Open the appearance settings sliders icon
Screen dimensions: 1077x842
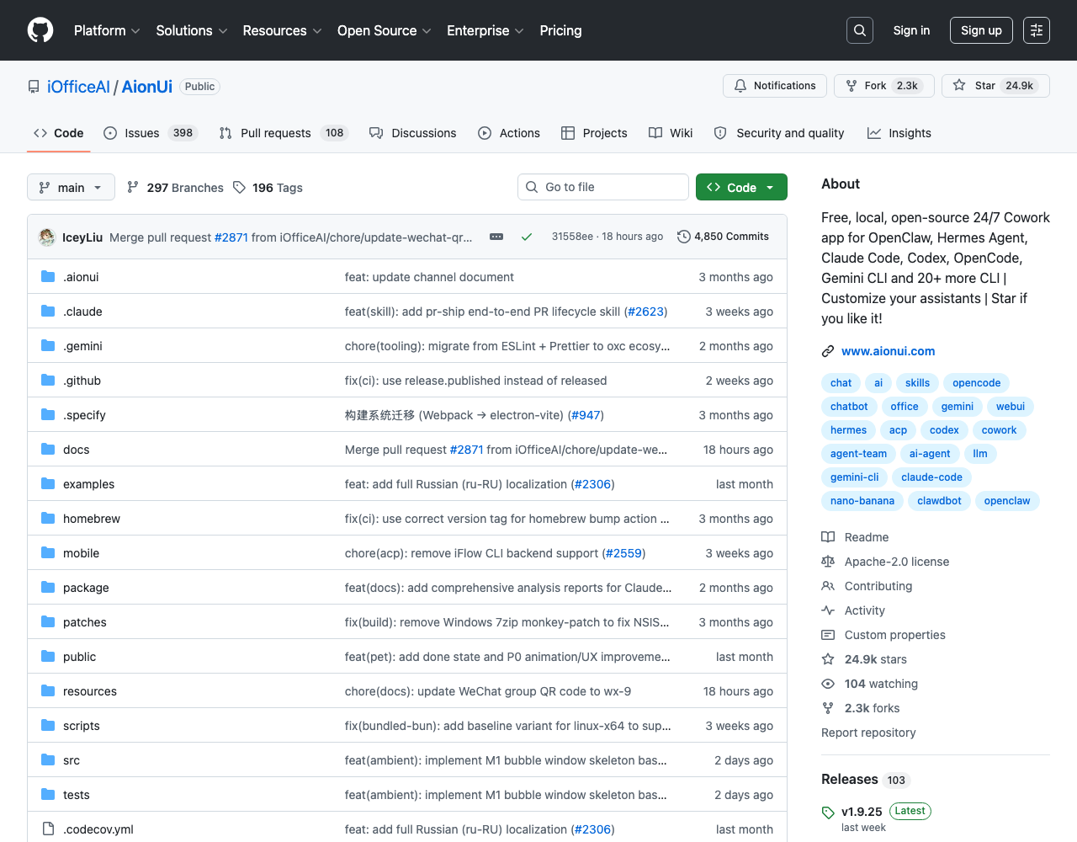[x=1037, y=30]
